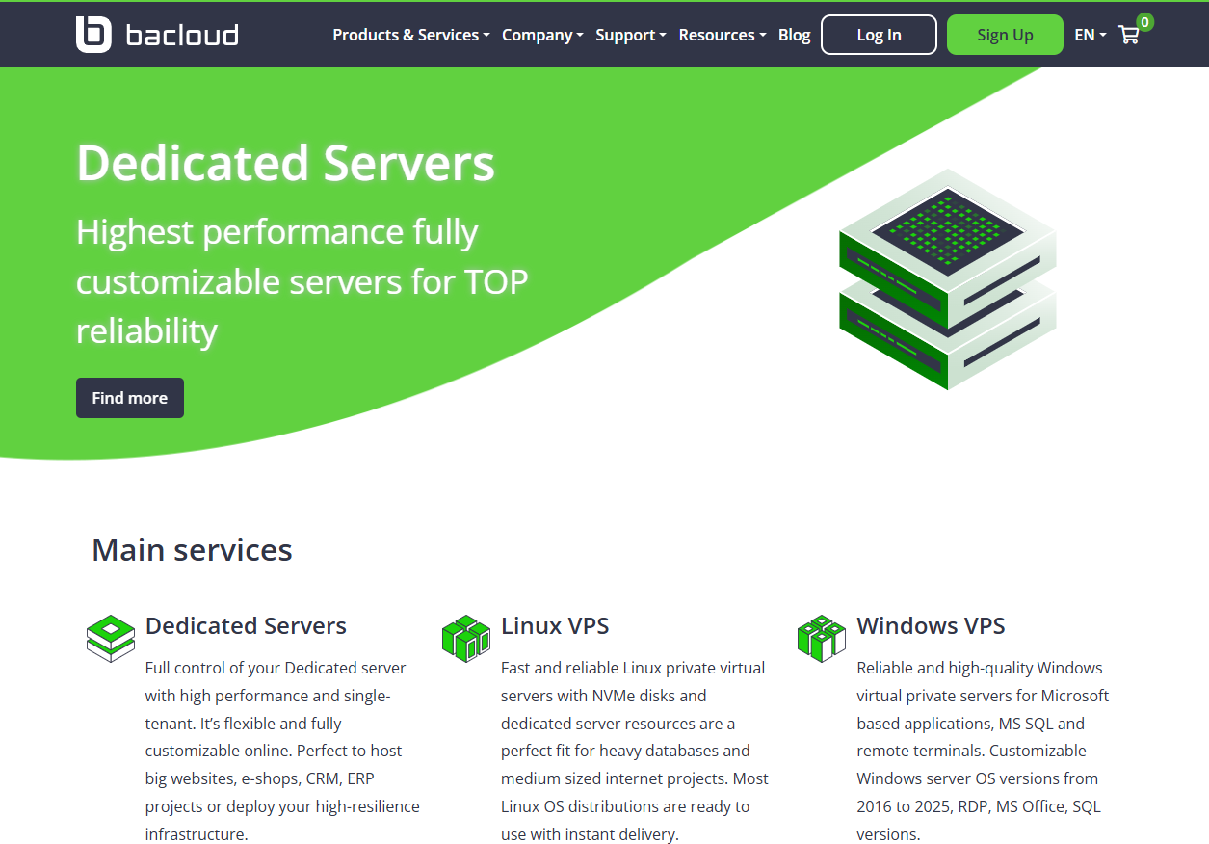This screenshot has height=844, width=1209.
Task: Click the Find more button
Action: 130,398
